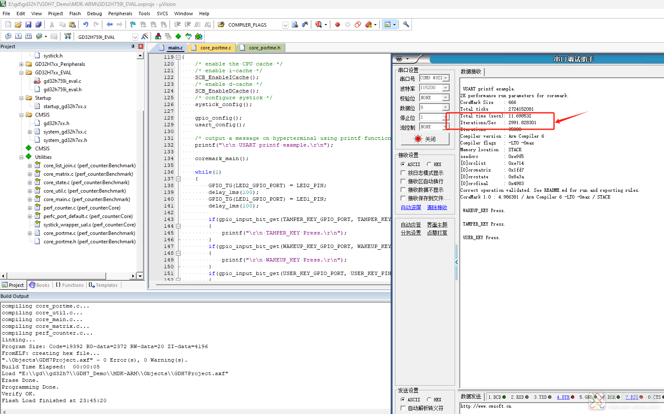Open the COMPILER_FLAGS search dropdown
Screen dimensions: 664x414
285,25
